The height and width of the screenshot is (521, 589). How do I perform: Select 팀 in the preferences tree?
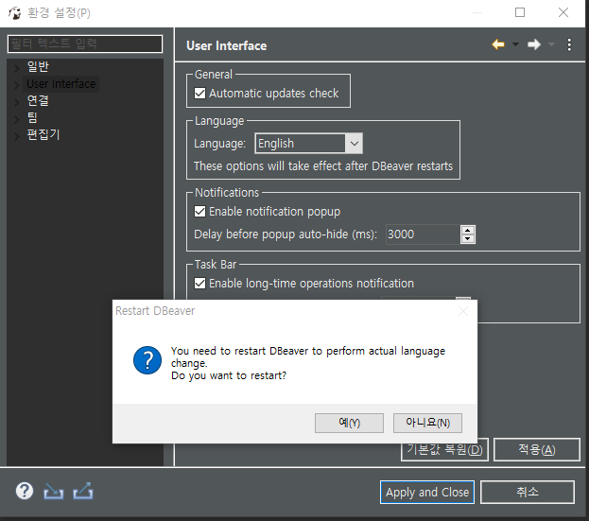(x=32, y=117)
